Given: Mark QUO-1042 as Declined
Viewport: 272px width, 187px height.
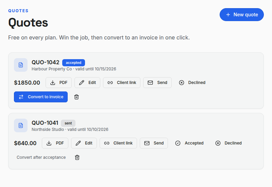Looking at the screenshot, I should tap(192, 83).
